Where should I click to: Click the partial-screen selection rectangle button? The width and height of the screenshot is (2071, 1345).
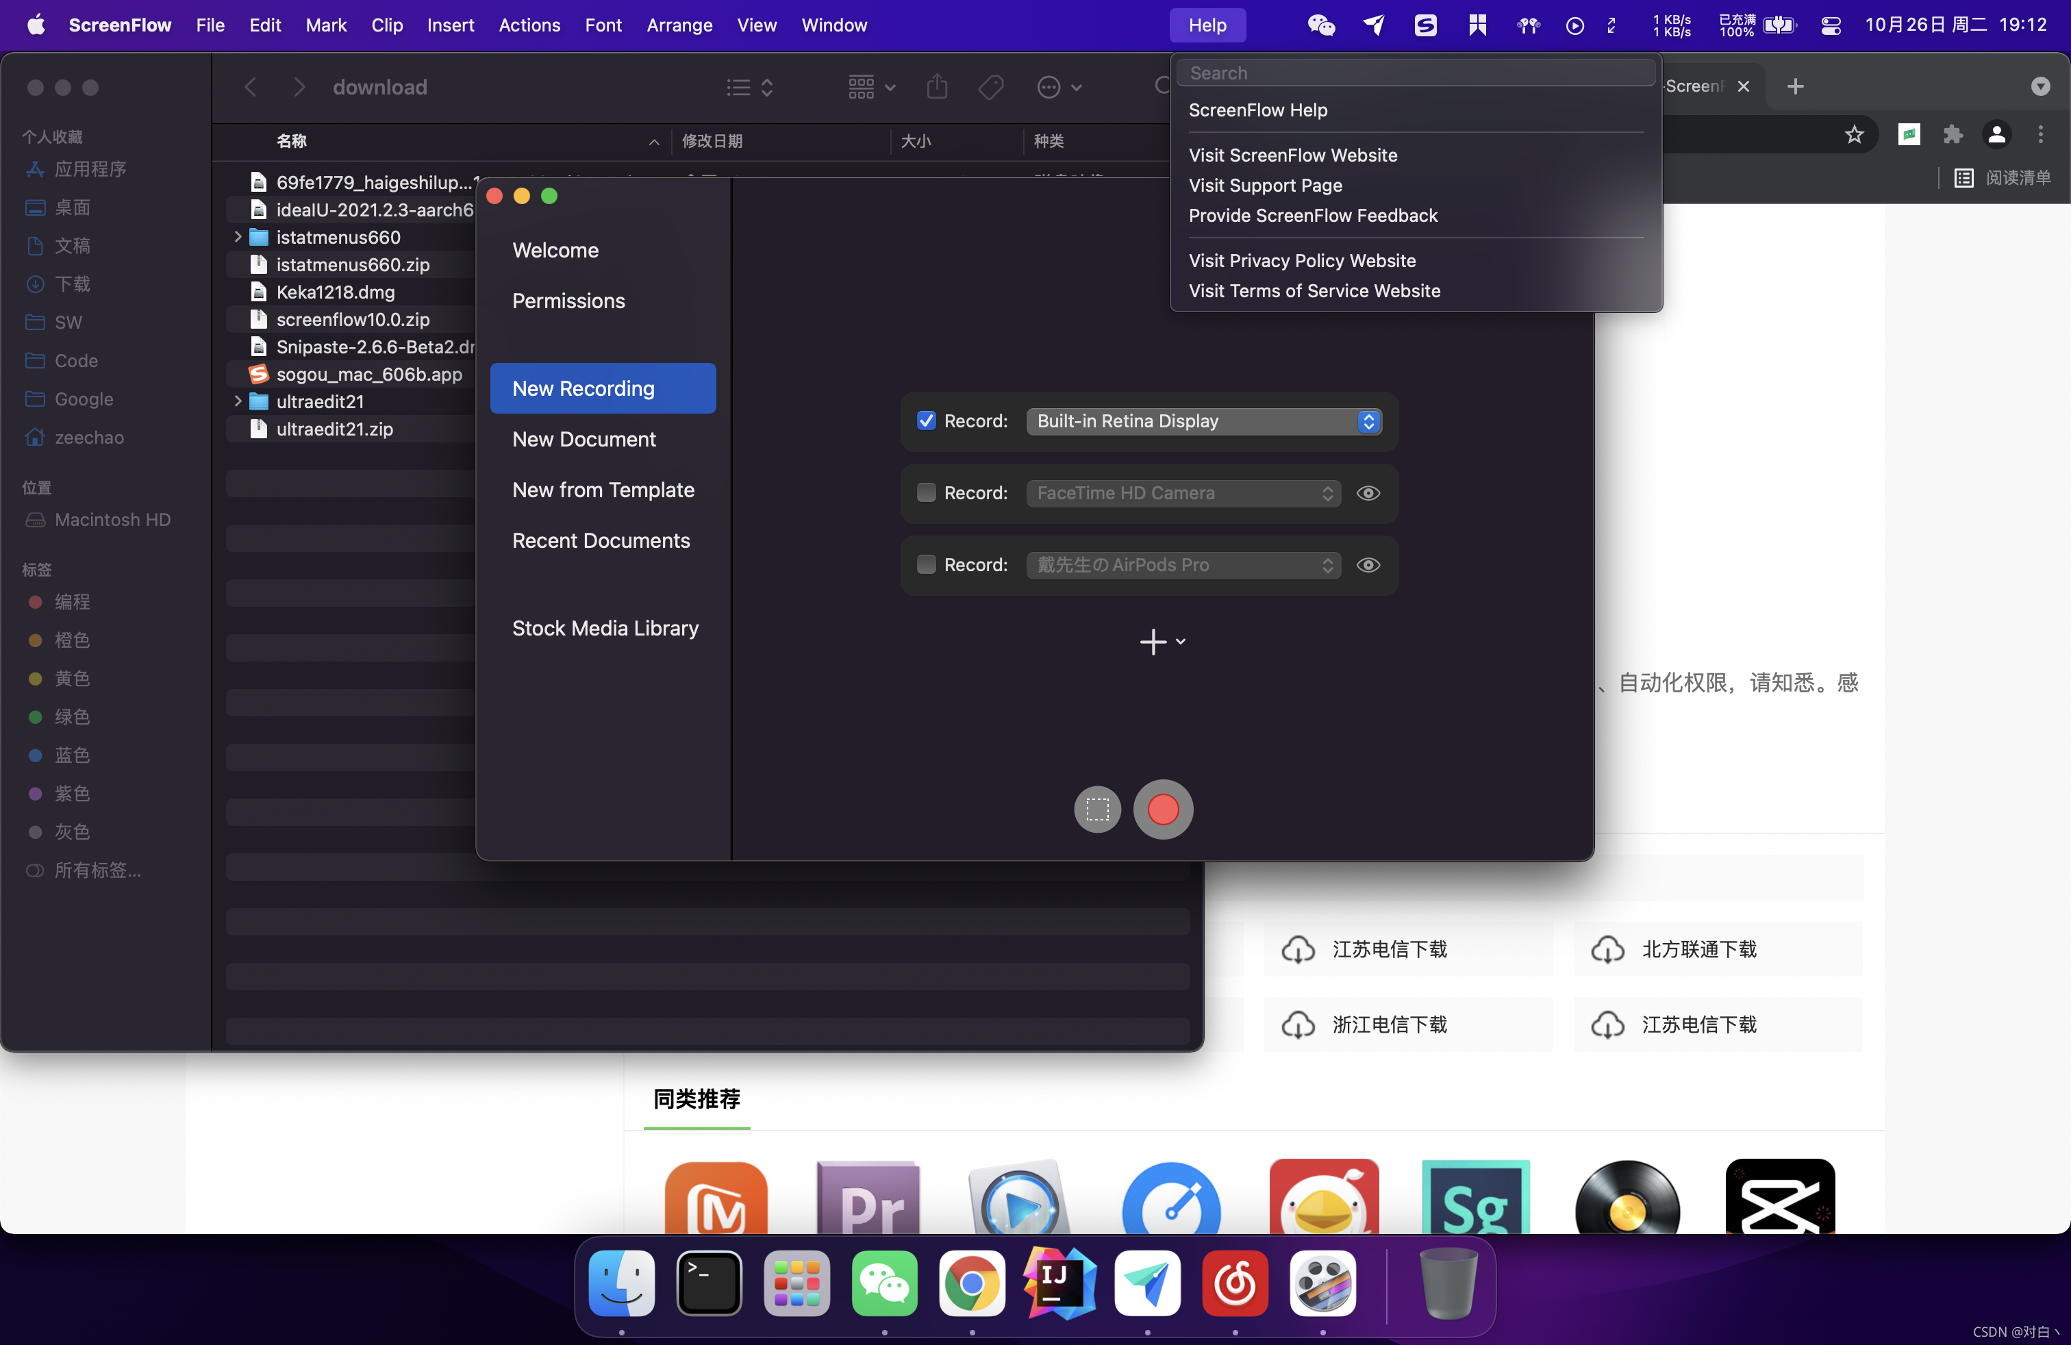1097,809
